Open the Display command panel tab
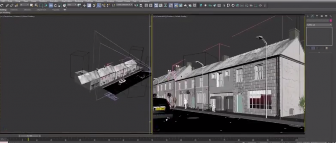This screenshot has height=143, width=336. (326, 16)
